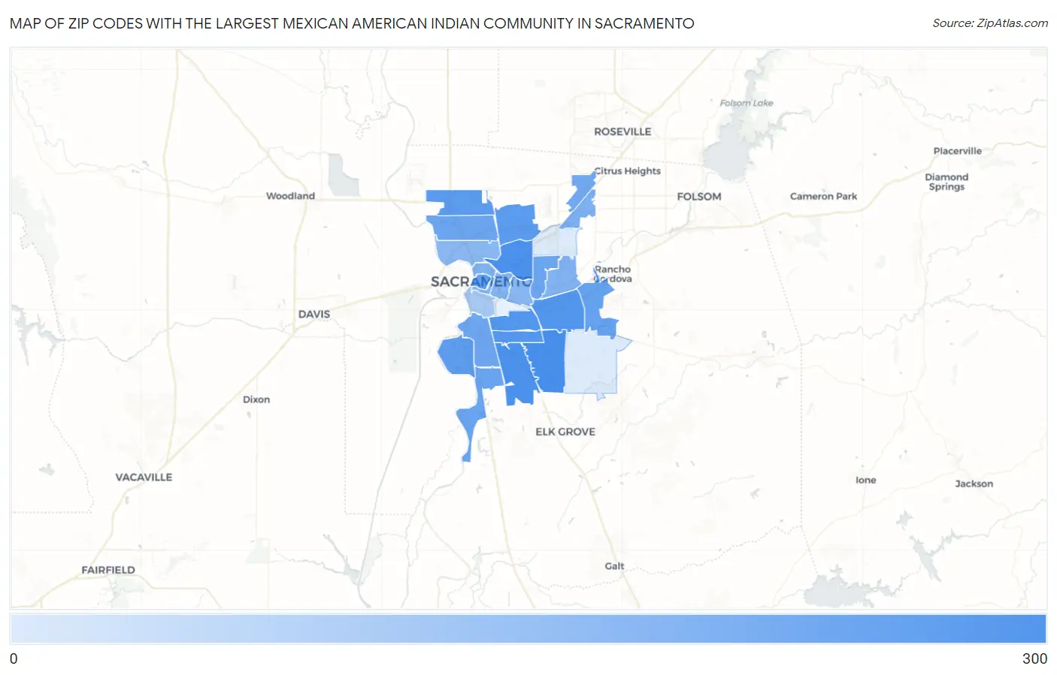Click the Folsom Lake label
1057x675 pixels.
click(747, 103)
